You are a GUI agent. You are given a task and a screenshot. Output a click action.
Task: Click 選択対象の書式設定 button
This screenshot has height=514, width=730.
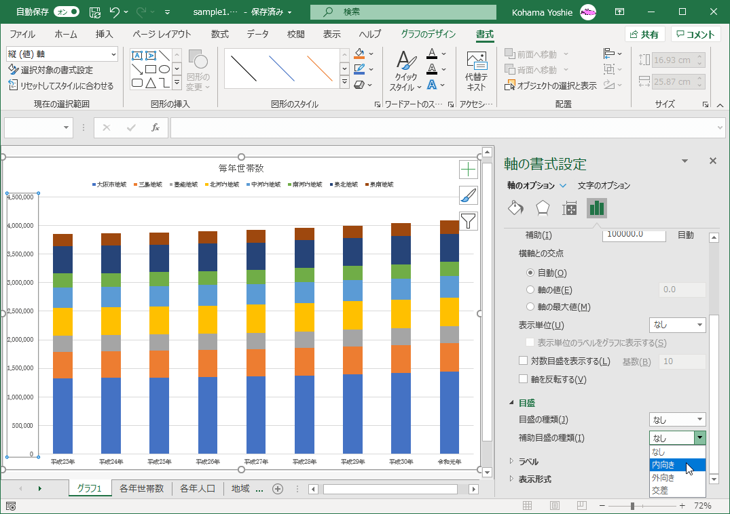[x=51, y=70]
